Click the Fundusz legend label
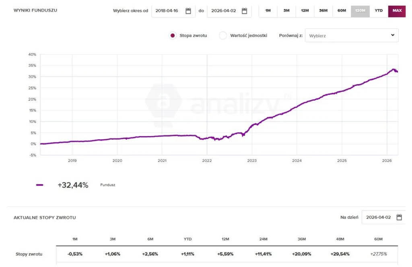 point(107,185)
